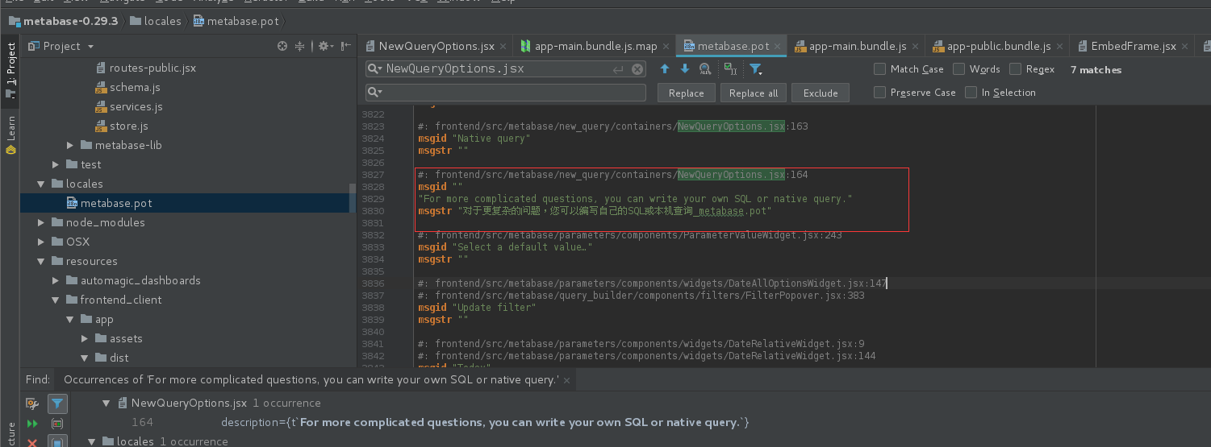Select routes-public.jsx in Project tree
1211x447 pixels.
(145, 68)
